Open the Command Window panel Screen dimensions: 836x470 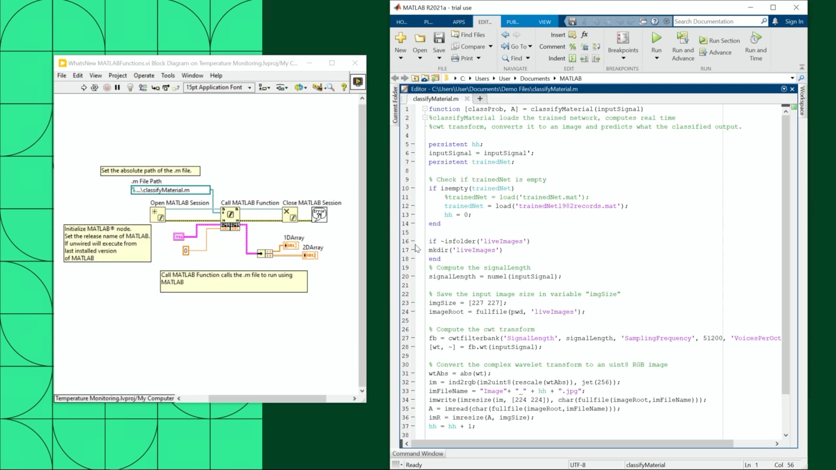pyautogui.click(x=418, y=453)
